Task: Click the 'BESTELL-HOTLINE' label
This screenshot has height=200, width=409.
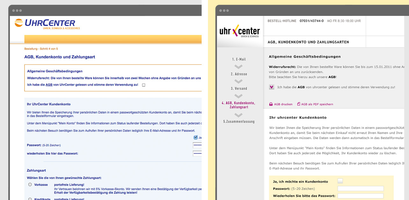Action: point(282,21)
